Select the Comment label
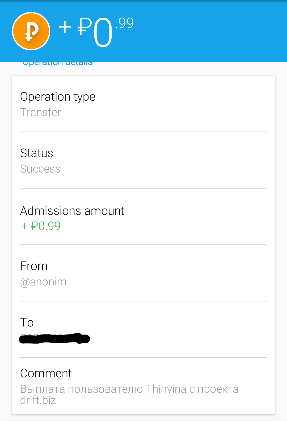The height and width of the screenshot is (421, 287). (x=46, y=373)
